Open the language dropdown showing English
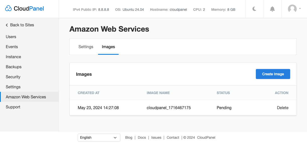This screenshot has height=144, width=307. 99,137
